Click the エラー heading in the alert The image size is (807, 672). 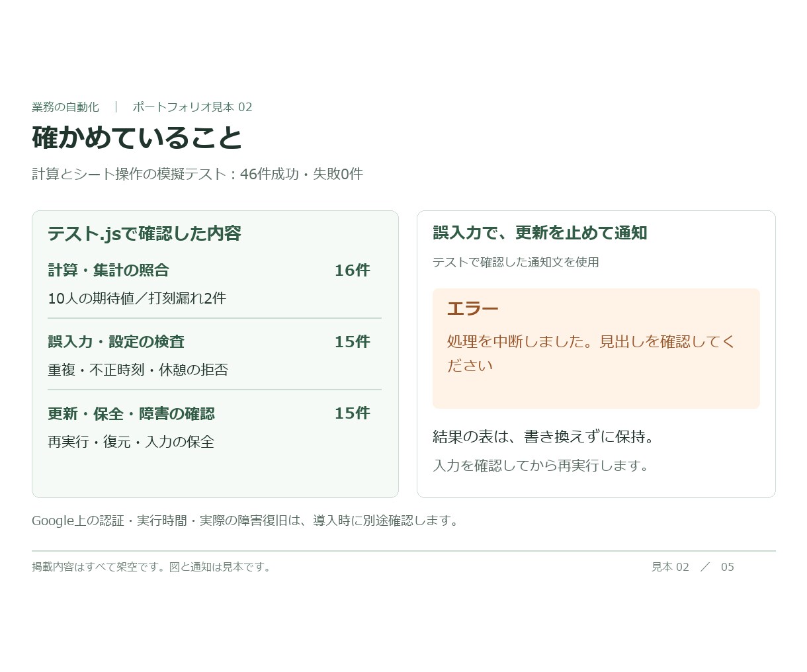pyautogui.click(x=472, y=309)
